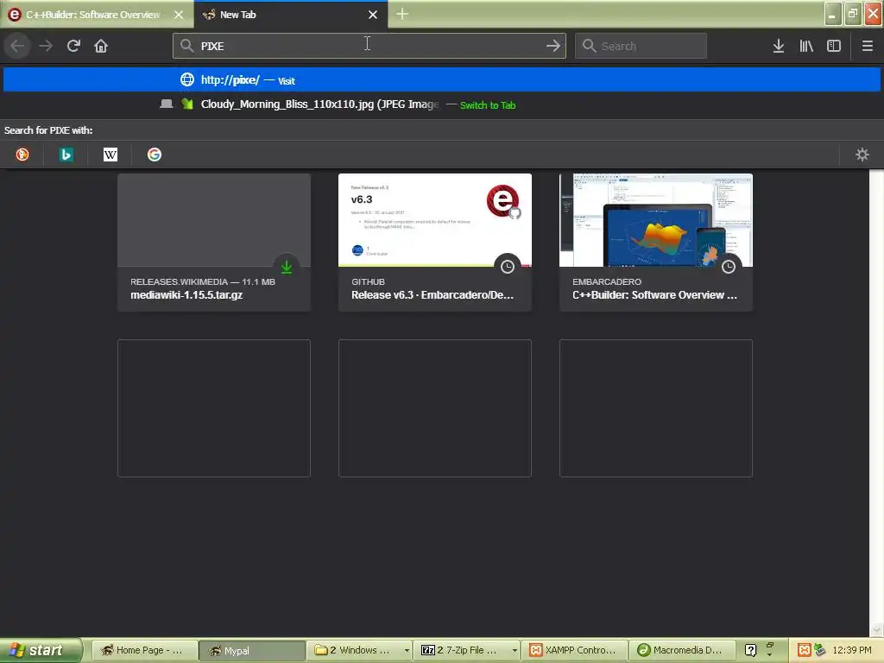Switch to C++Builder: Software Overview tab

click(x=92, y=15)
